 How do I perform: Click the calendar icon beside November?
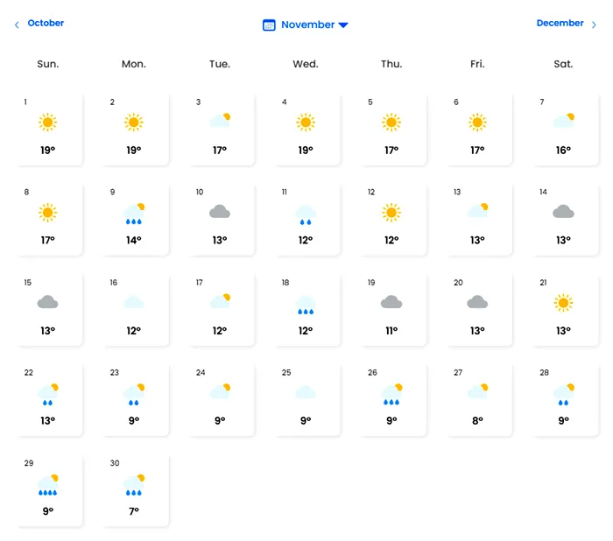(269, 25)
